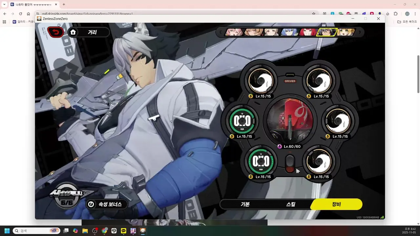Open the bottom-left green drive disc slot
Image resolution: width=420 pixels, height=236 pixels.
[x=261, y=161]
